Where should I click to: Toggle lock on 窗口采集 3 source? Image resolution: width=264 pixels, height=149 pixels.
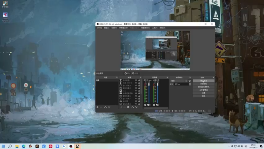click(139, 98)
